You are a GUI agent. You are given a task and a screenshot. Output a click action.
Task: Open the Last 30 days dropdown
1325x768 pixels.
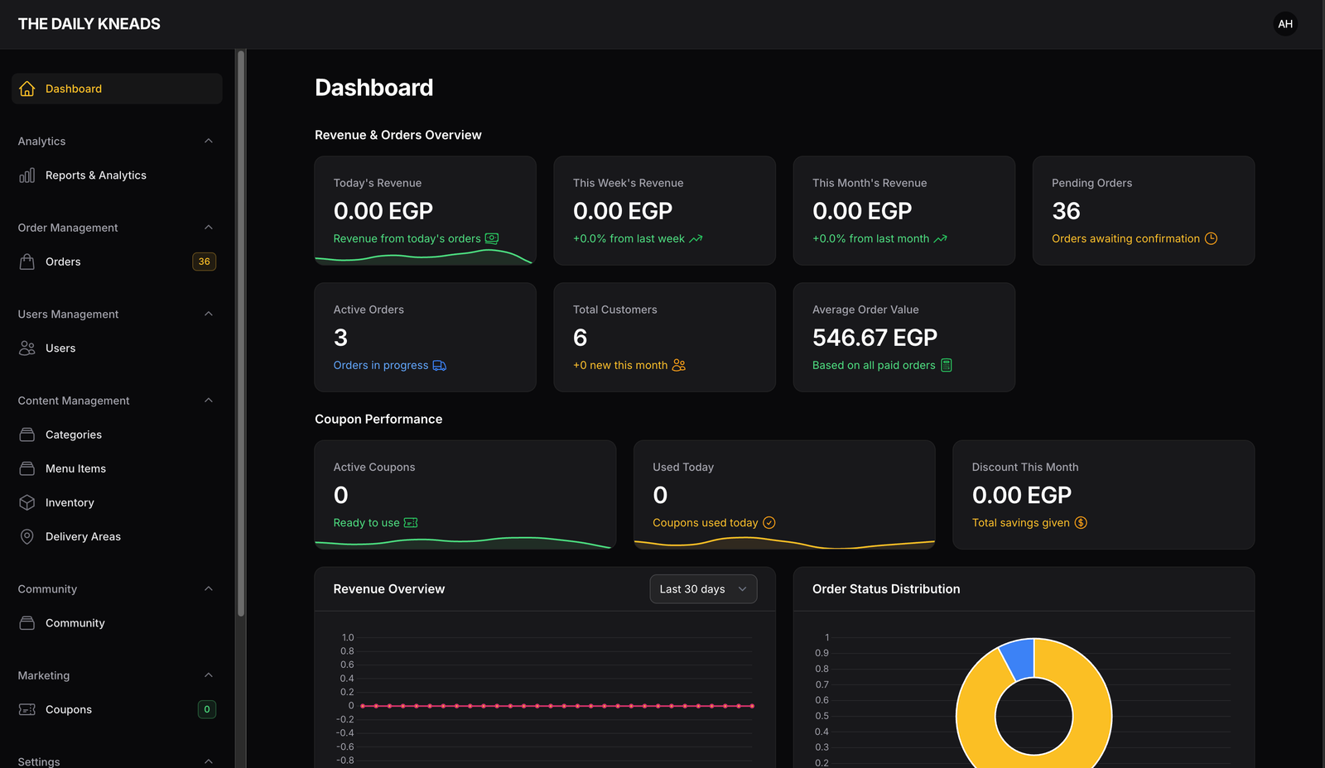[x=703, y=589]
